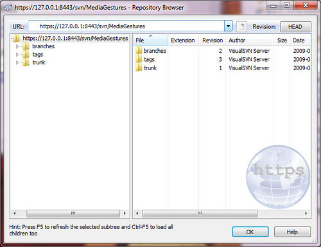Minimize the Repository Browser window
The image size is (321, 247).
(x=273, y=6)
